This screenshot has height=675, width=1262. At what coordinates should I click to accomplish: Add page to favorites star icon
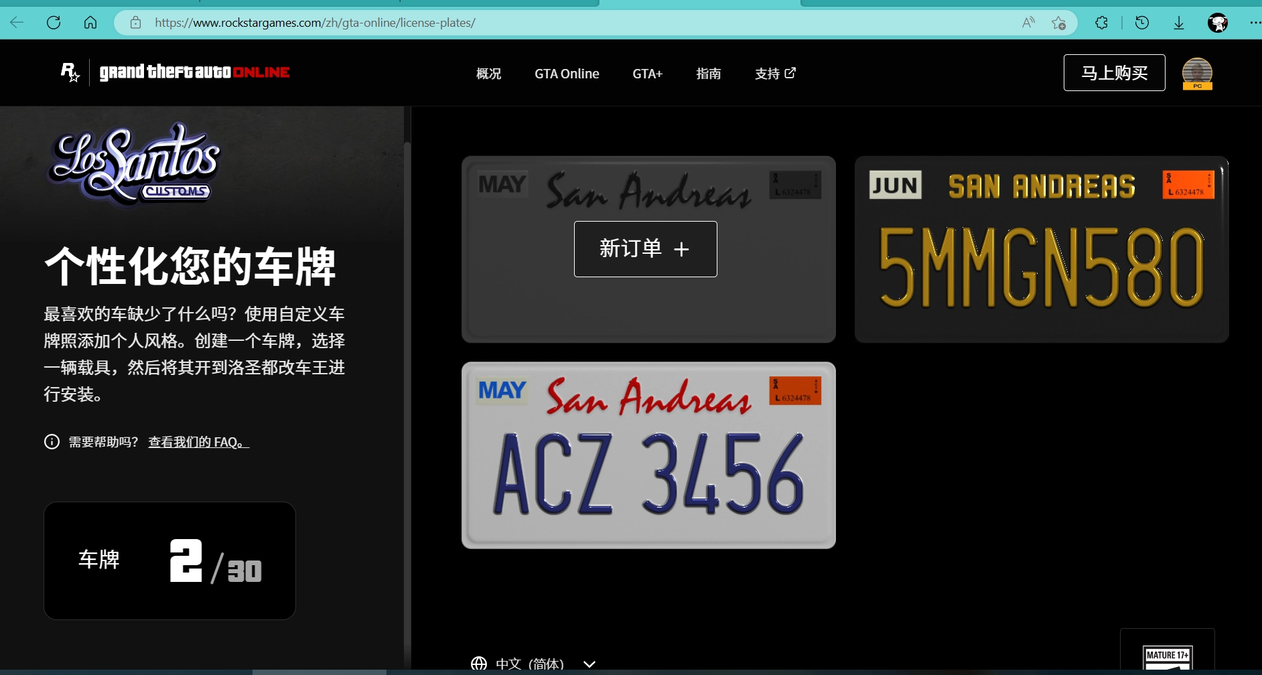tap(1058, 23)
